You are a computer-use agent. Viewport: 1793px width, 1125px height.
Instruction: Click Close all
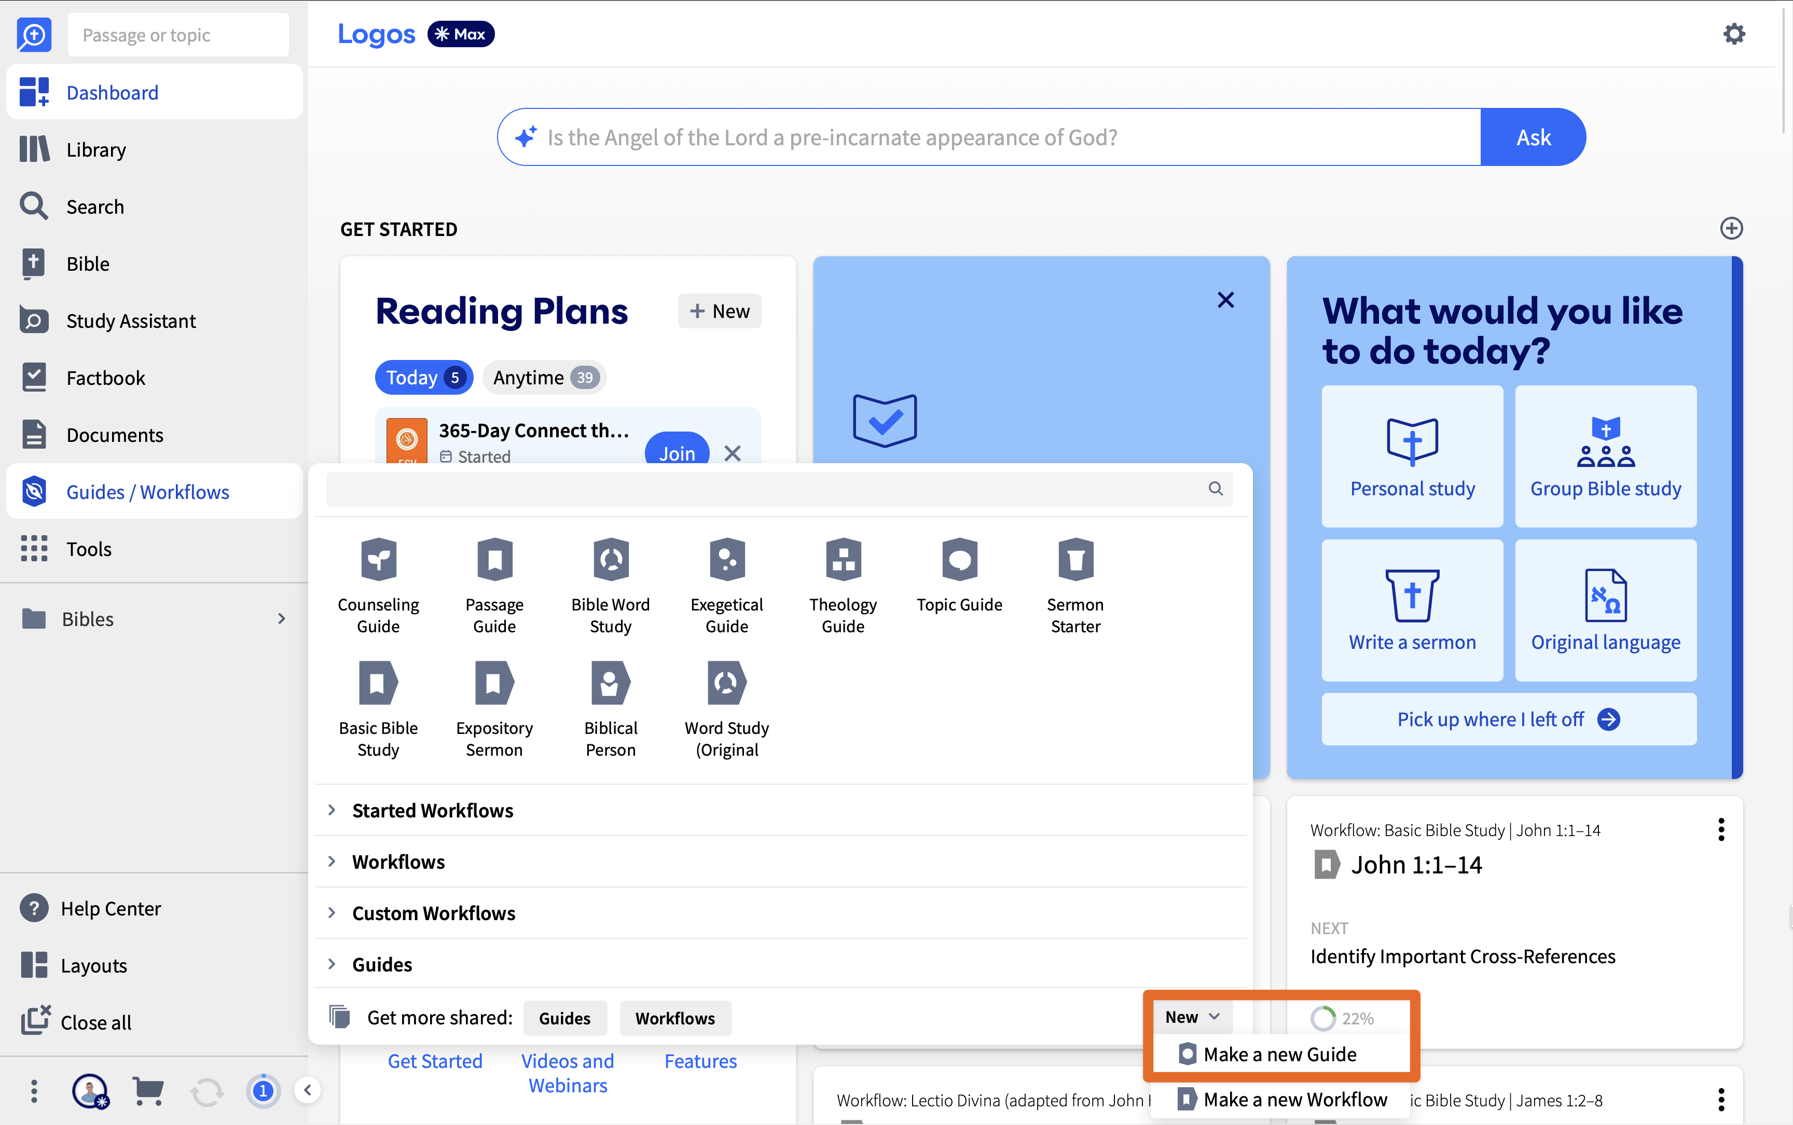[x=154, y=1022]
